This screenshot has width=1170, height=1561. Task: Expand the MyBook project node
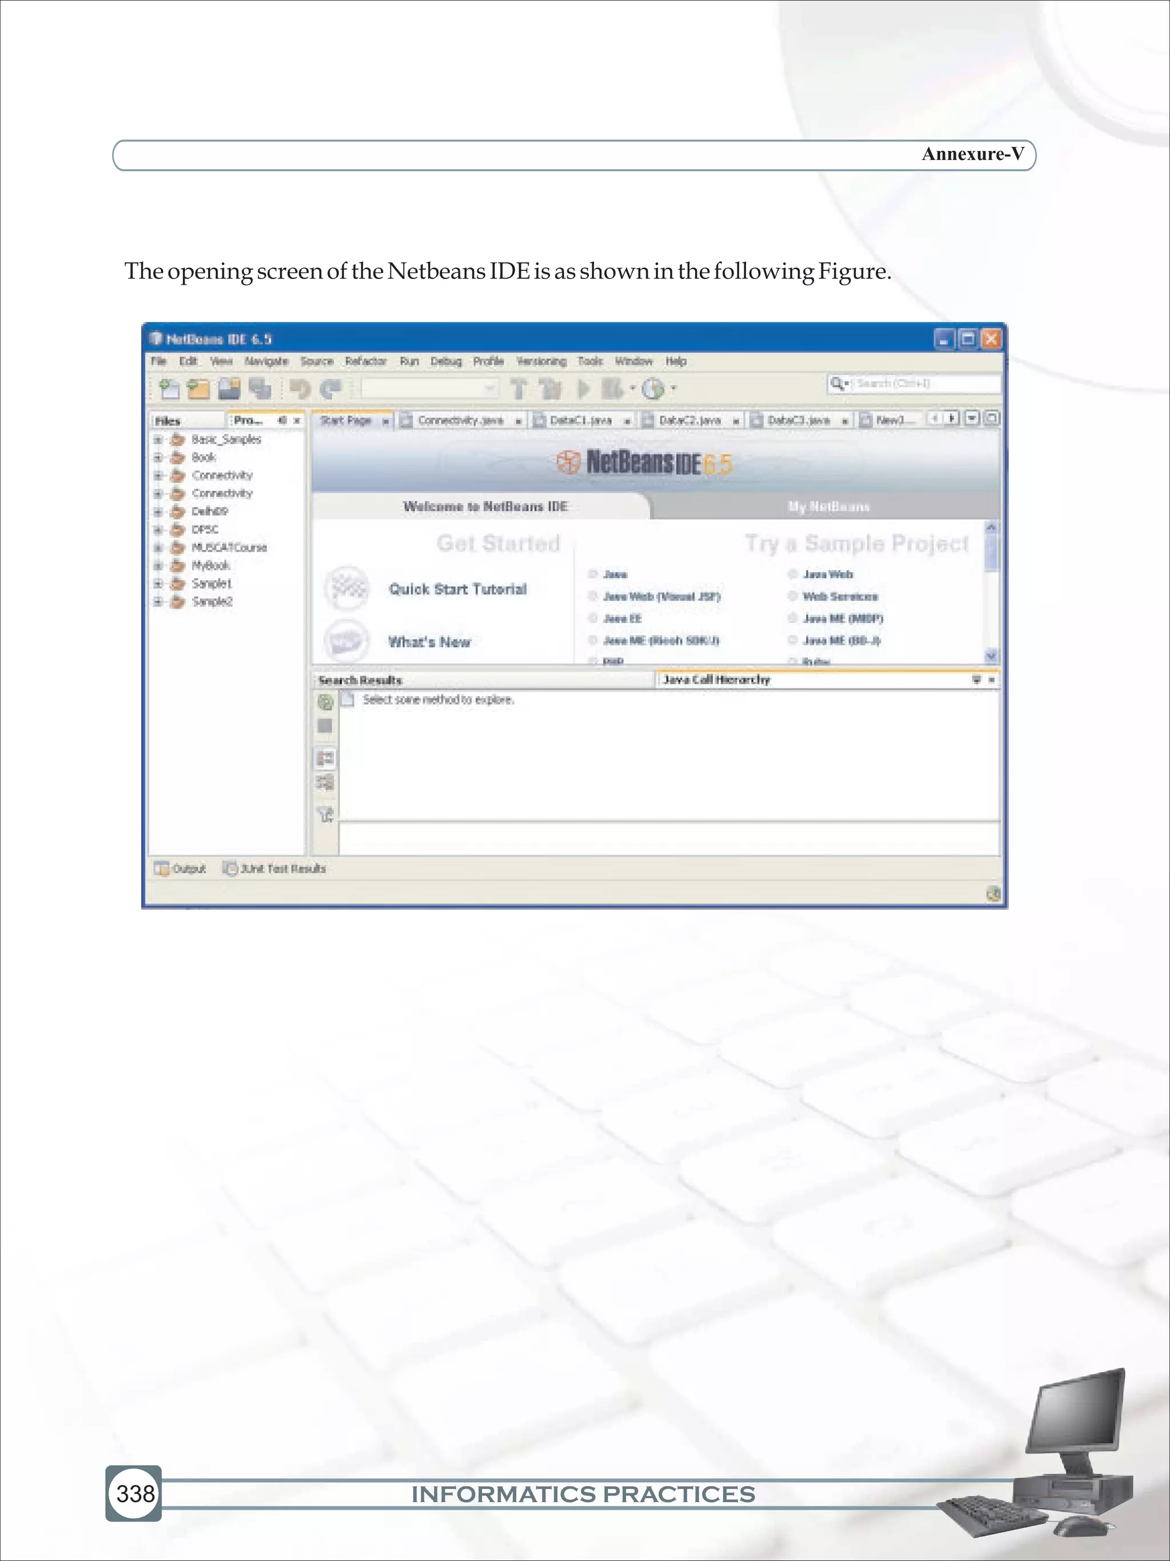(158, 565)
